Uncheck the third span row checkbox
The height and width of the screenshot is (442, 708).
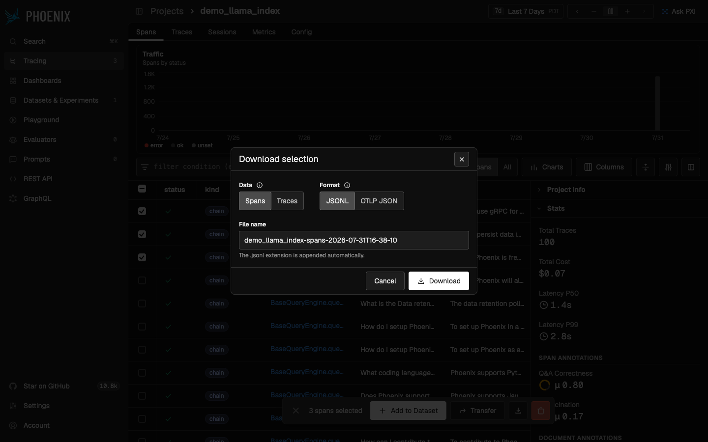(x=142, y=257)
